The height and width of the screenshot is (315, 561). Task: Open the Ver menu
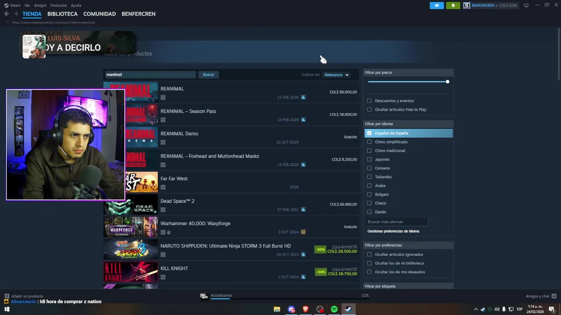point(27,5)
